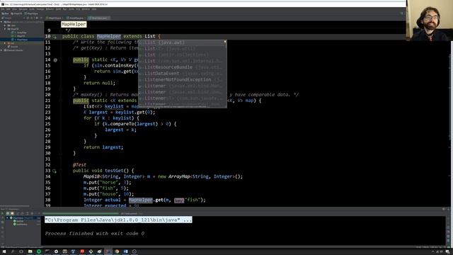This screenshot has width=453, height=255.
Task: Switch to the Map61B.java editor tab
Action: point(55,18)
